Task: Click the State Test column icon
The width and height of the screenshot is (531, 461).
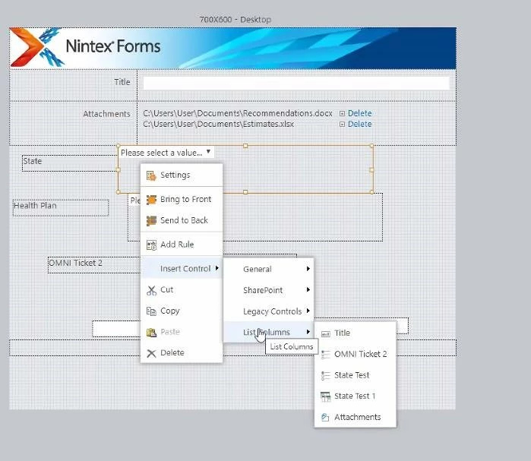Action: (325, 376)
